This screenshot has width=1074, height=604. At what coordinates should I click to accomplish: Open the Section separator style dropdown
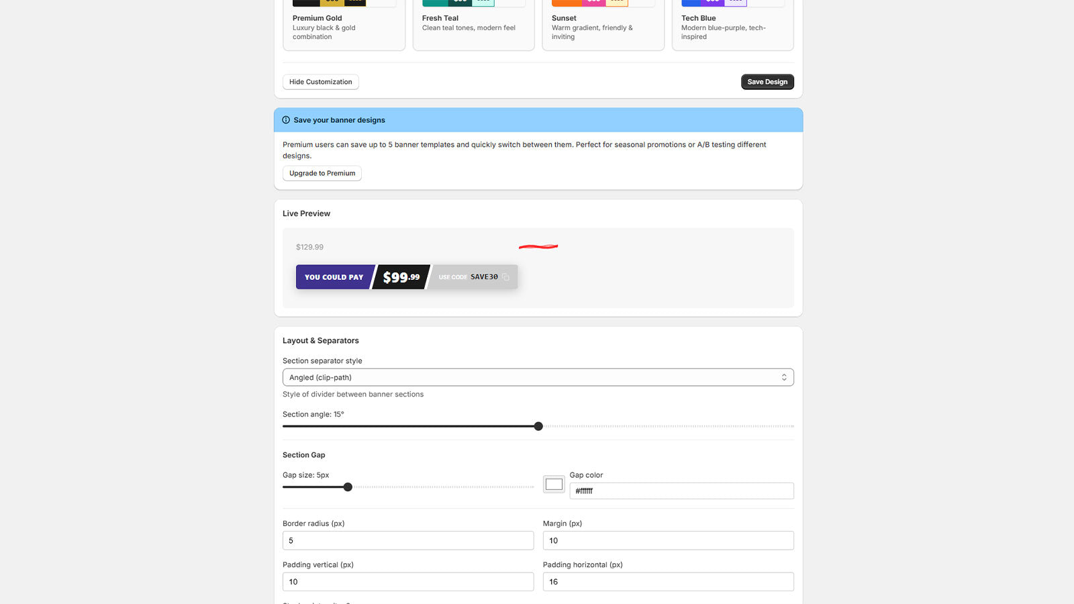537,378
